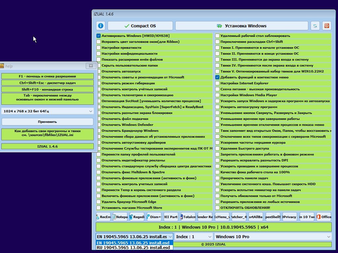The width and height of the screenshot is (338, 253).
Task: Launch the Defender Remover tool
Action: tap(205, 217)
